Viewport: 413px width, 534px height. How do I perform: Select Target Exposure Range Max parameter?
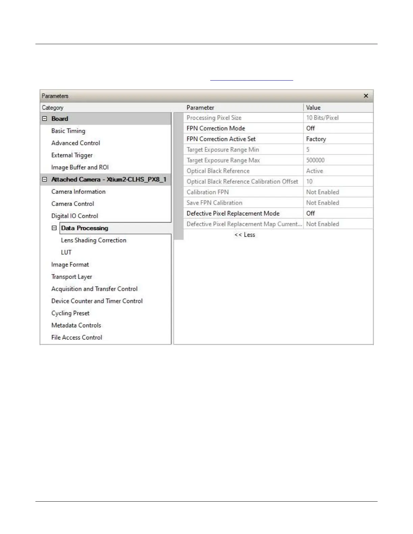pos(223,160)
